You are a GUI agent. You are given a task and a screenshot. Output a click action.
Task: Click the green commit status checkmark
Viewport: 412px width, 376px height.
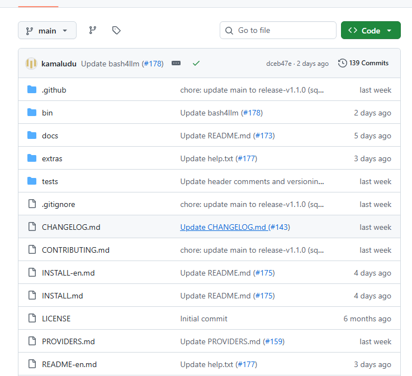coord(196,64)
